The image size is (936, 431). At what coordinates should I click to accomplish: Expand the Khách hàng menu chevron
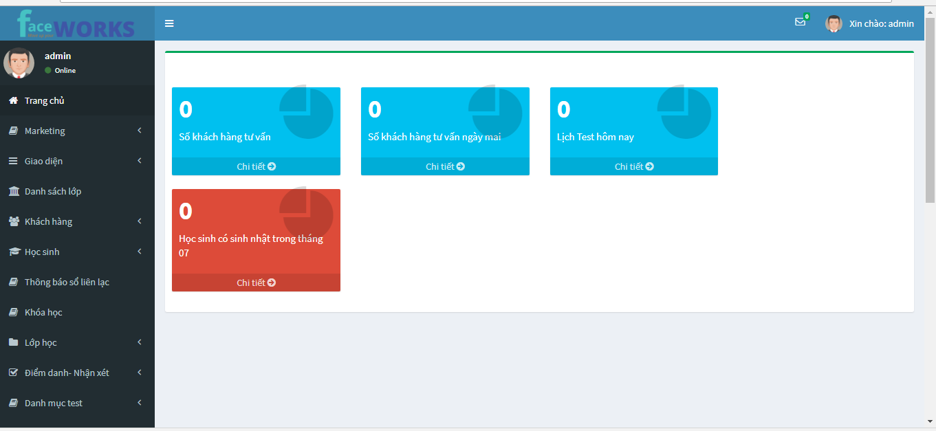pyautogui.click(x=140, y=221)
